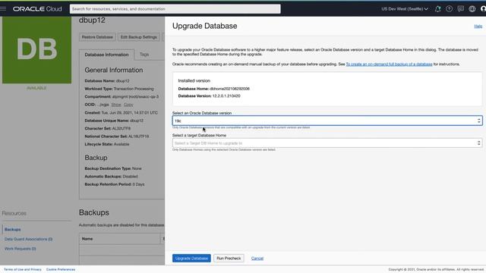Focus the search for resources field
486x273 pixels.
pos(175,9)
